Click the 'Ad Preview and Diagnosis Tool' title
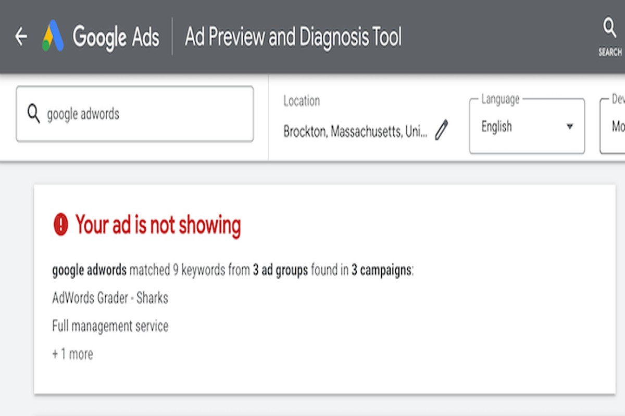This screenshot has height=416, width=625. pyautogui.click(x=293, y=37)
